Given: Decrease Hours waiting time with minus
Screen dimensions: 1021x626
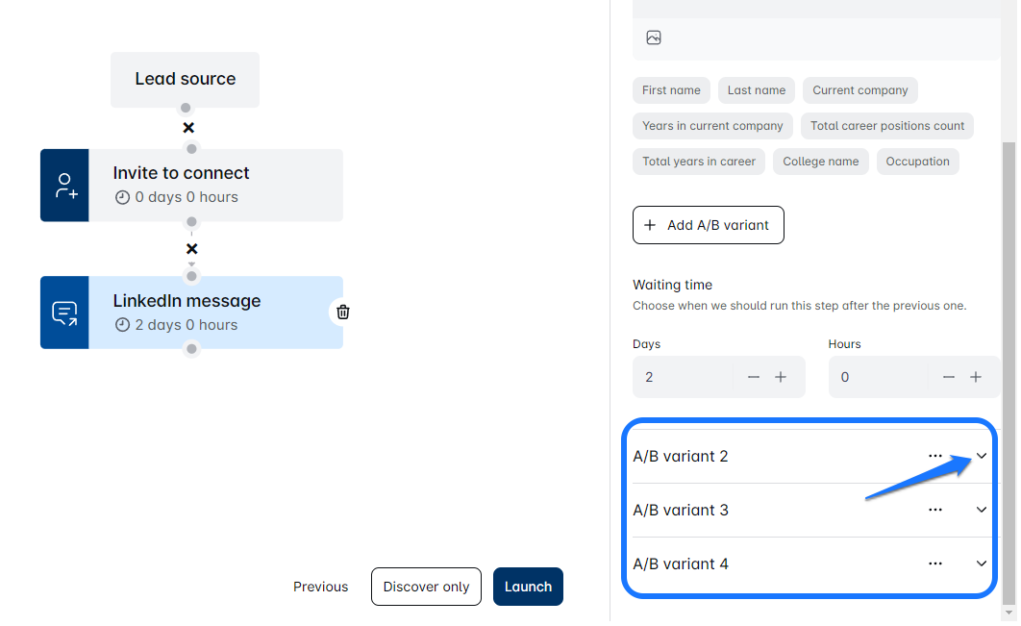Looking at the screenshot, I should point(949,377).
